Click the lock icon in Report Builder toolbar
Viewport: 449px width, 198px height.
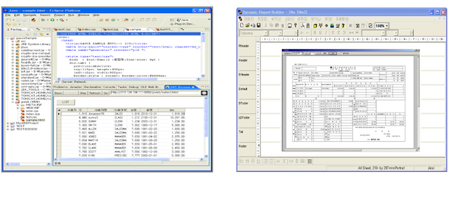pyautogui.click(x=308, y=26)
